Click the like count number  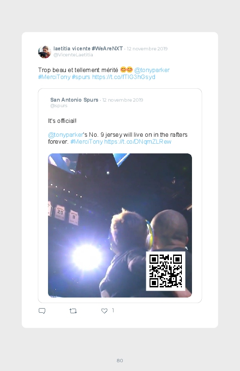click(113, 310)
